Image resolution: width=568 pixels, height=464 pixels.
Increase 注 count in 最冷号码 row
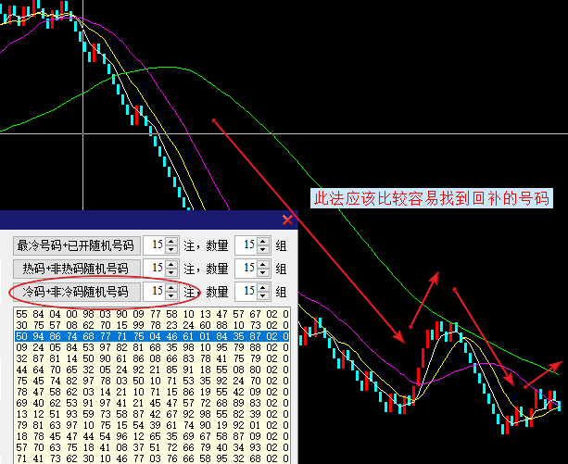[x=171, y=241]
